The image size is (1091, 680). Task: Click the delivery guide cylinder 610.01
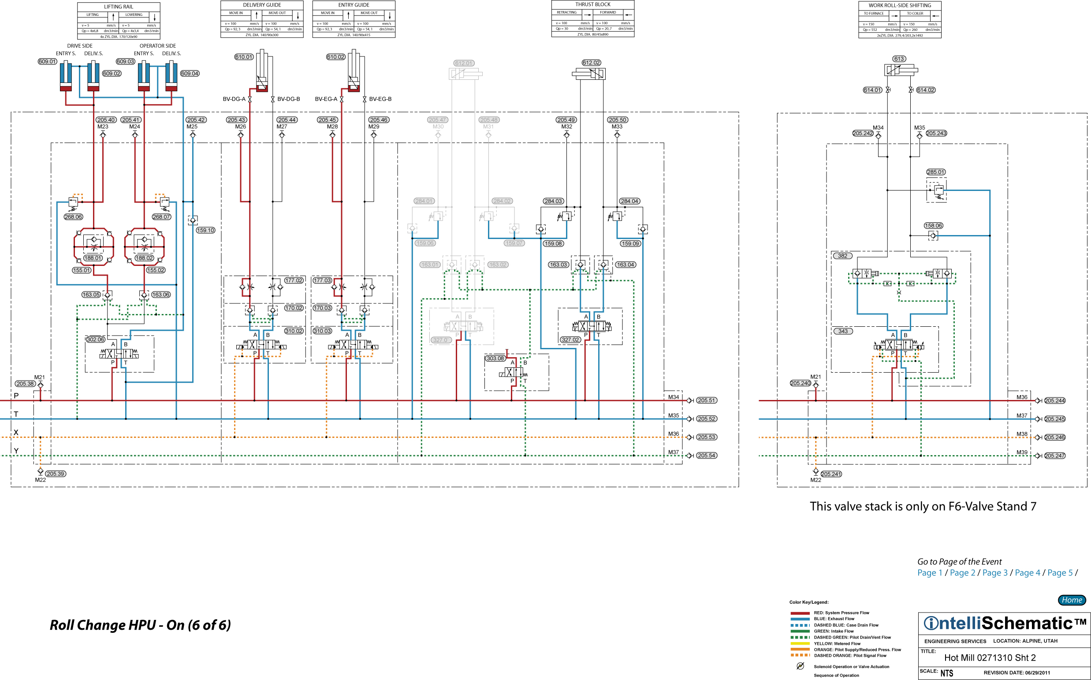(x=262, y=72)
